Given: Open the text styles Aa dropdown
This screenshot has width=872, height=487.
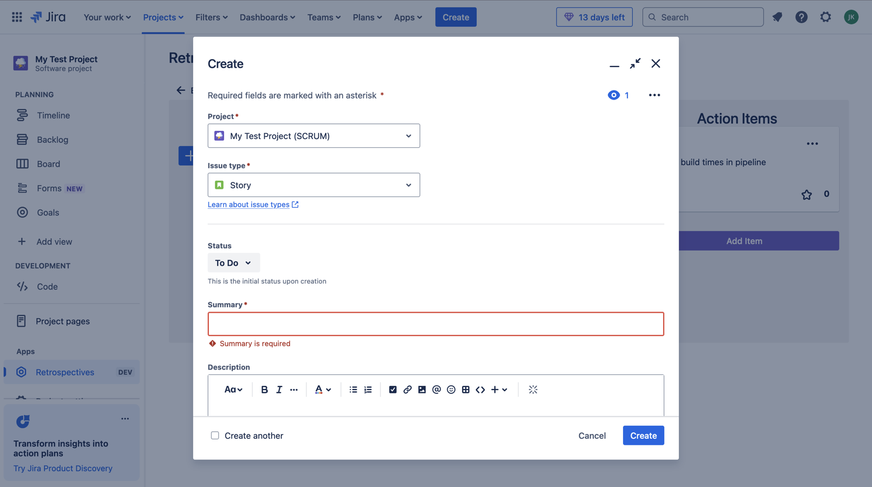Looking at the screenshot, I should pyautogui.click(x=233, y=390).
